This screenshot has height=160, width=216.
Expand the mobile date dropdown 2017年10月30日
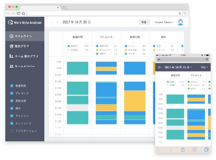coord(178,68)
